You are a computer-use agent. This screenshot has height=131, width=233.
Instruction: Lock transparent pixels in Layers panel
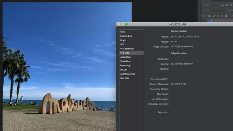[x=209, y=16]
